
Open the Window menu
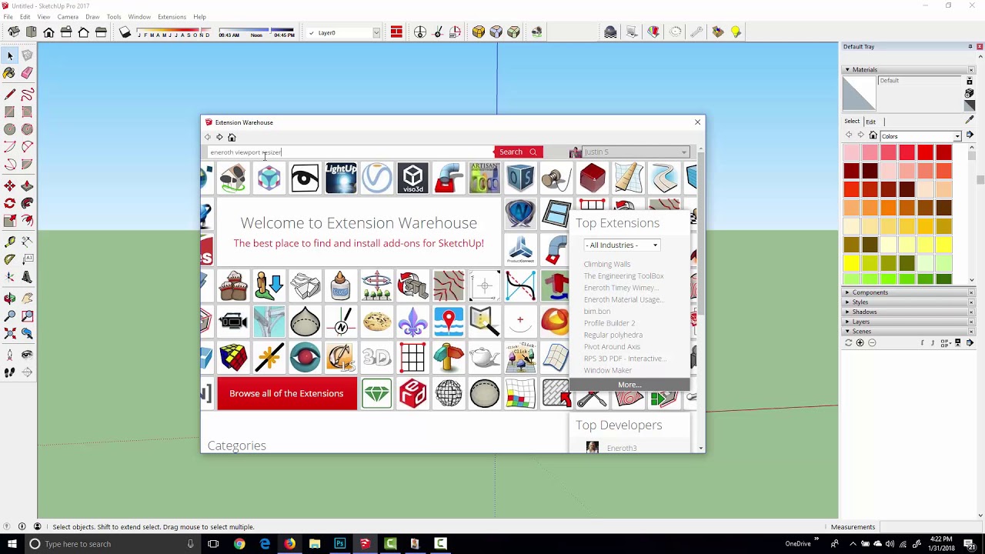point(139,17)
